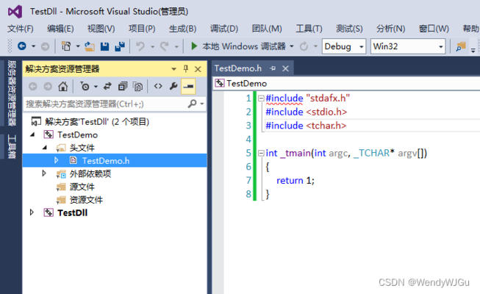Image resolution: width=480 pixels, height=294 pixels.
Task: Select the 源文件 folder in tree
Action: click(x=82, y=187)
